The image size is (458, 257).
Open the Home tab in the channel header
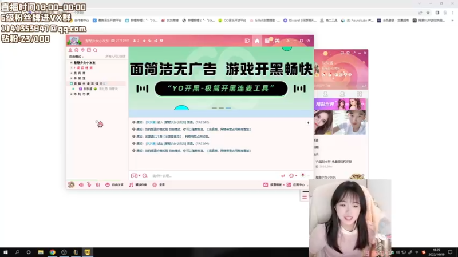click(x=256, y=41)
